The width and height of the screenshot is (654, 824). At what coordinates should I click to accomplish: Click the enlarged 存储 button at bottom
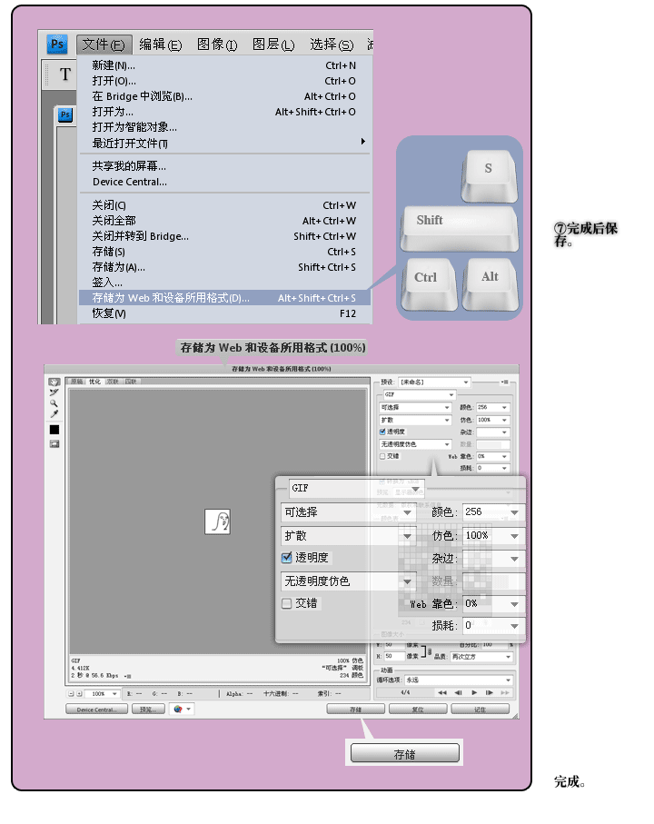[404, 753]
